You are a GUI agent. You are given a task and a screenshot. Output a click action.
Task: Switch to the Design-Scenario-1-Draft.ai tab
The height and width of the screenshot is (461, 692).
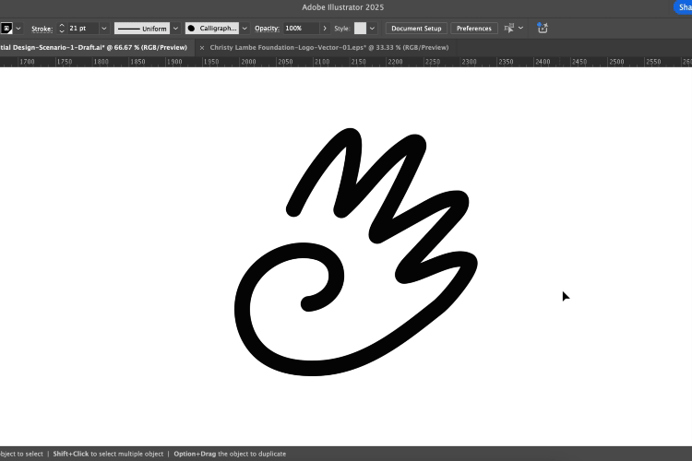coord(96,48)
